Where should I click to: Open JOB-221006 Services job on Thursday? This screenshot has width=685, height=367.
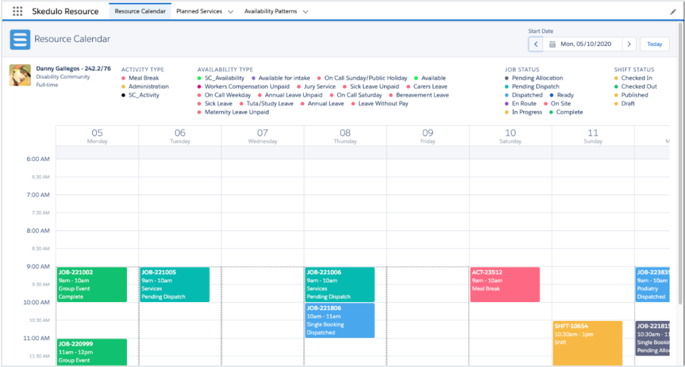[x=340, y=285]
